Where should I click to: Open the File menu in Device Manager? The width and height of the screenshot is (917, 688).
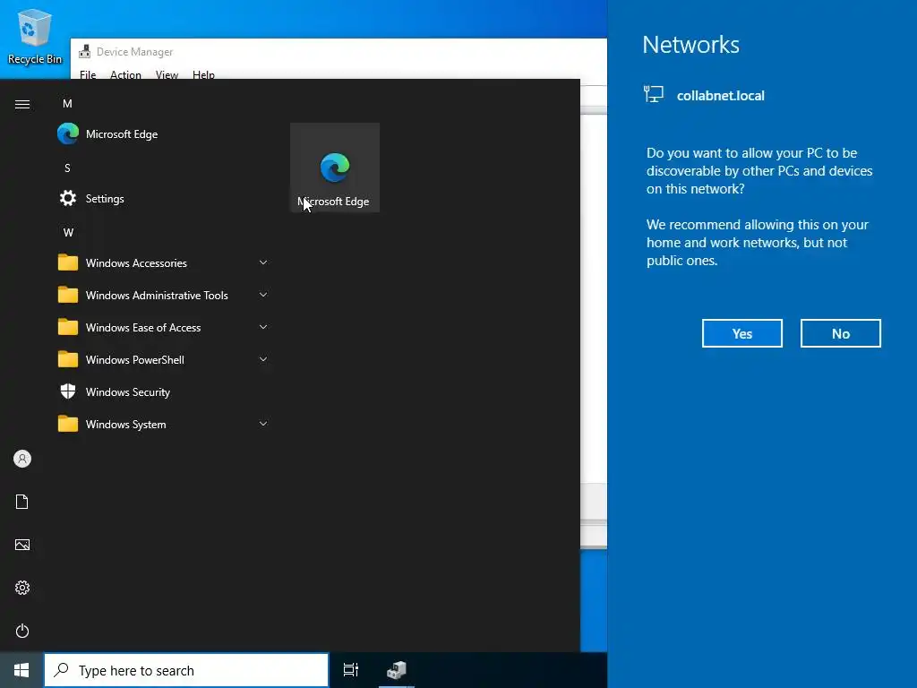pyautogui.click(x=88, y=75)
